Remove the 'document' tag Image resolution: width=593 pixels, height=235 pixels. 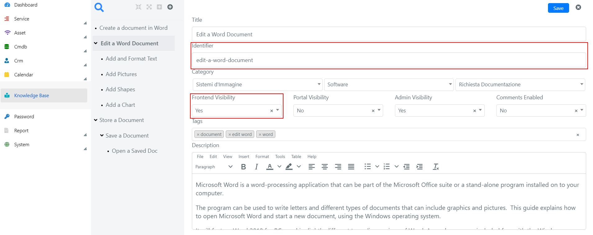[198, 134]
